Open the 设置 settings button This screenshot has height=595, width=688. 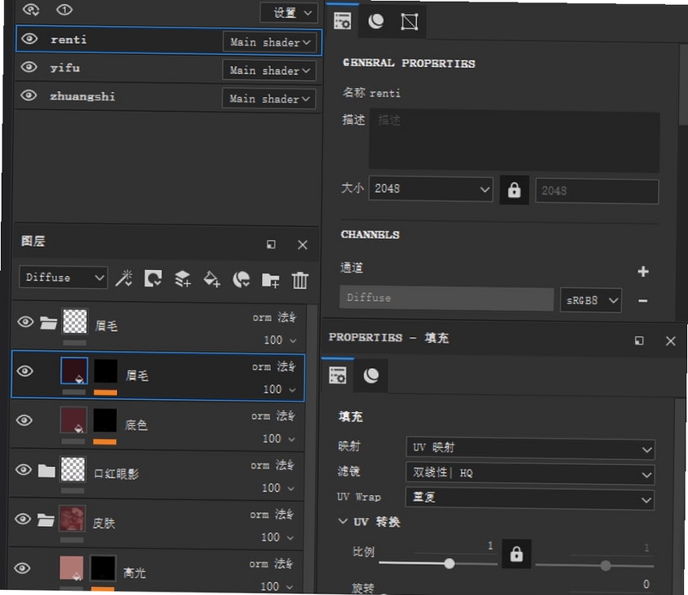tap(288, 12)
